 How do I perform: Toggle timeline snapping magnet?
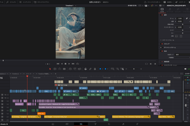pyautogui.click(x=86, y=69)
